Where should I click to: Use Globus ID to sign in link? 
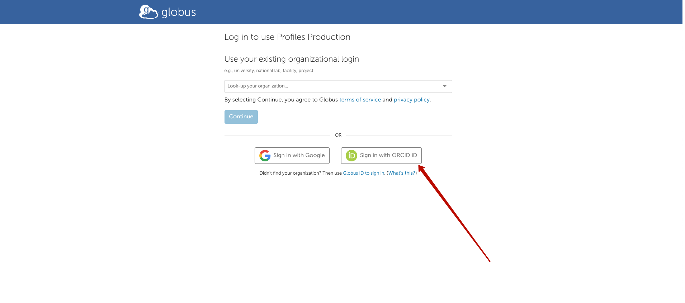(x=364, y=173)
